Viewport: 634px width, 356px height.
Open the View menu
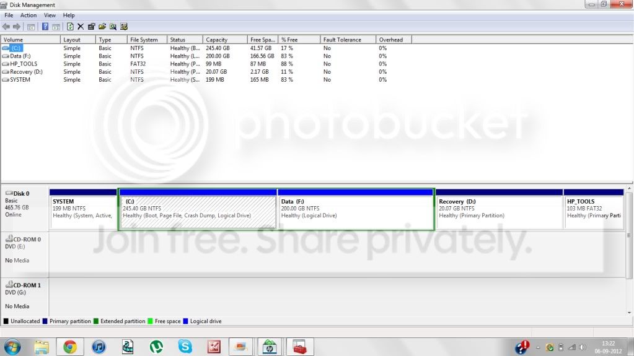50,15
